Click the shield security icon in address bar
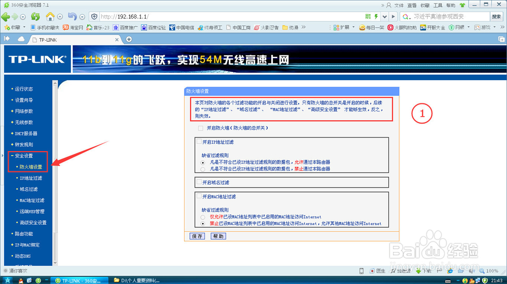 pyautogui.click(x=94, y=17)
